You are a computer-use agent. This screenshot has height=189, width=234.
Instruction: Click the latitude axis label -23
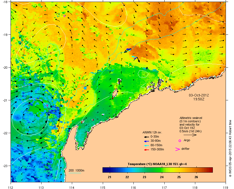[5, 166]
